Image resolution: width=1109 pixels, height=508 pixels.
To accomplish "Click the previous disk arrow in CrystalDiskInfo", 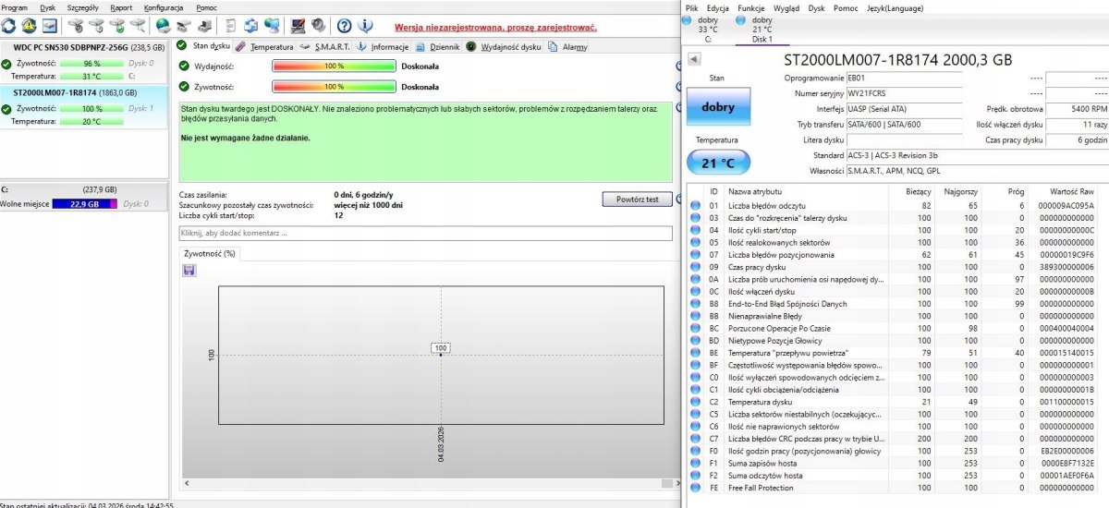I will 693,60.
